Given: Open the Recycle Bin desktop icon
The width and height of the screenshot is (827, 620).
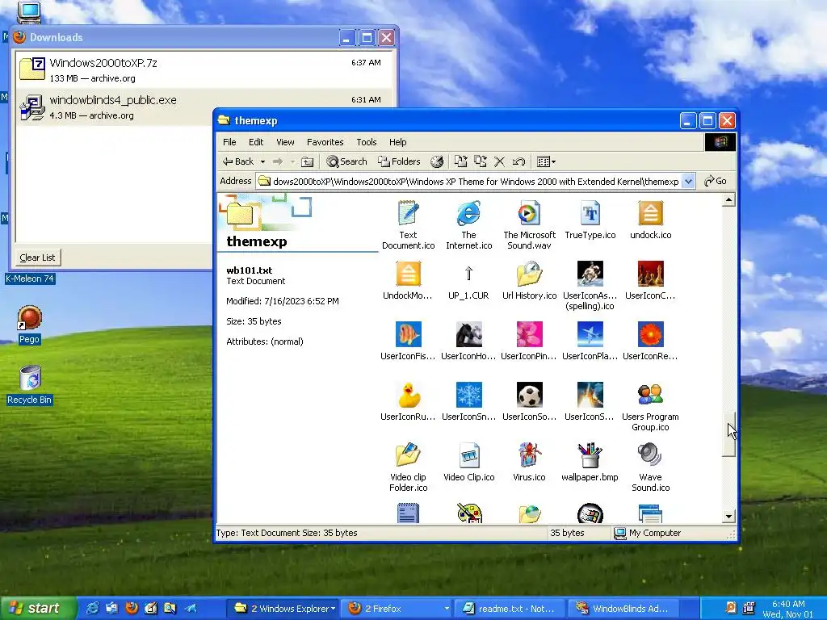Looking at the screenshot, I should [x=30, y=385].
